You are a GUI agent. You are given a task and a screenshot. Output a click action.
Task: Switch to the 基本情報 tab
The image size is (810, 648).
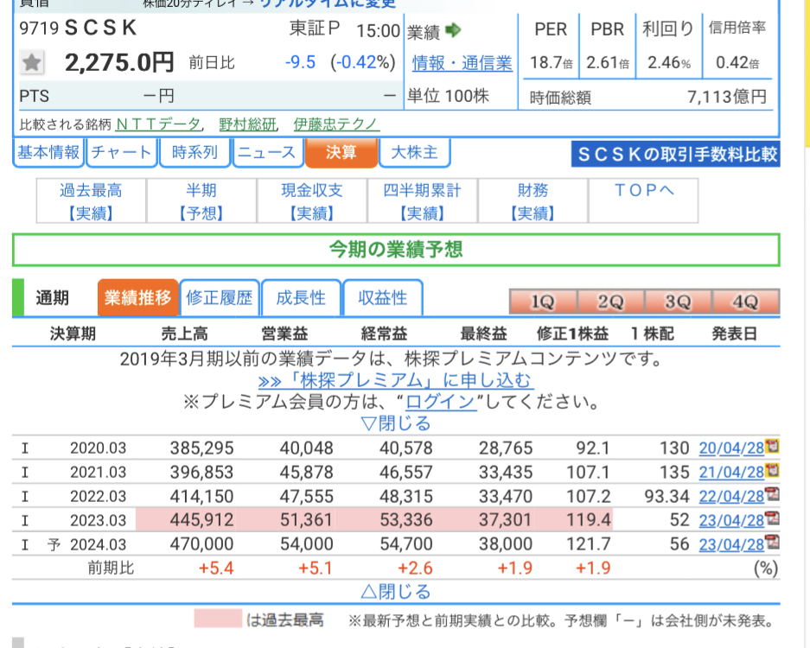point(48,152)
